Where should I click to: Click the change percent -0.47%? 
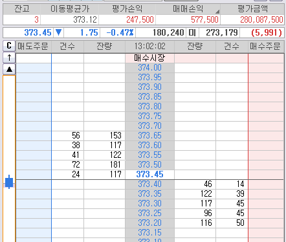120,33
